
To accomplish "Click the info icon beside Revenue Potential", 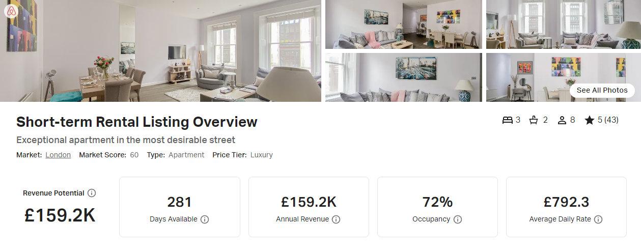I will [92, 193].
